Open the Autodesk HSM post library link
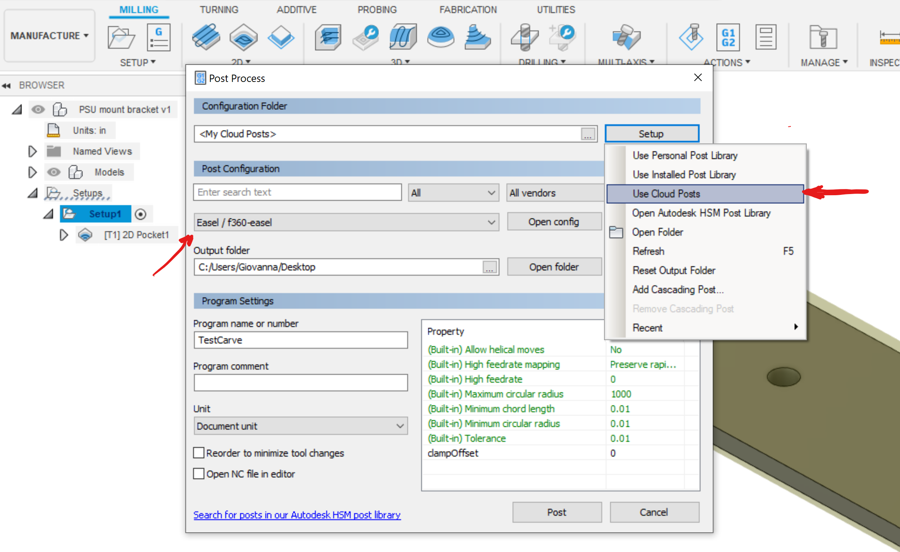 tap(297, 515)
